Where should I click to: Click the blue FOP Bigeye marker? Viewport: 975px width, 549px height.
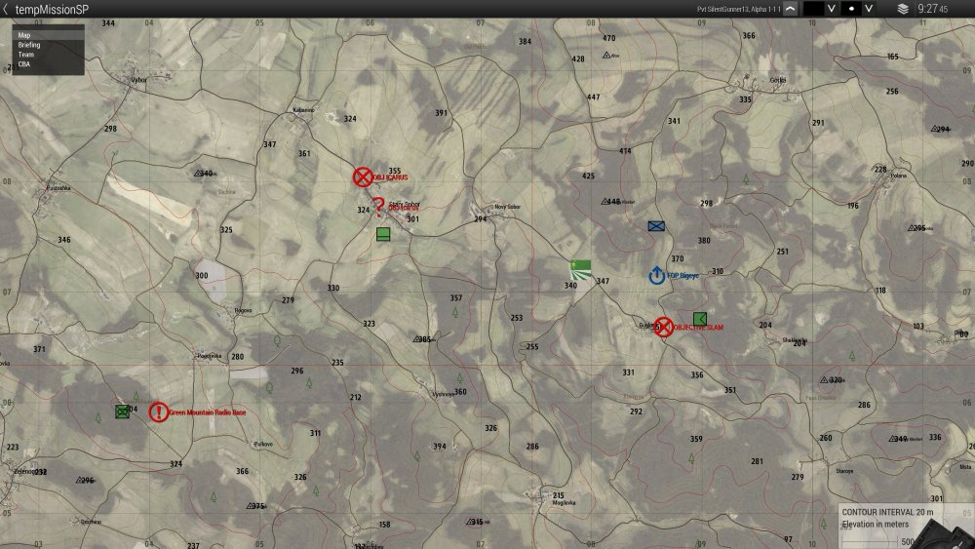point(656,276)
